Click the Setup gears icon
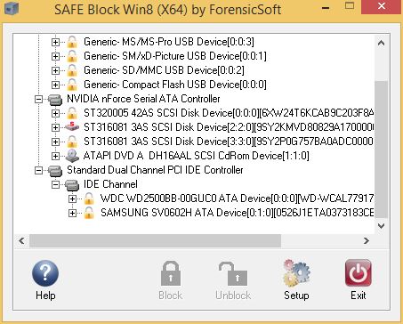 click(x=296, y=273)
